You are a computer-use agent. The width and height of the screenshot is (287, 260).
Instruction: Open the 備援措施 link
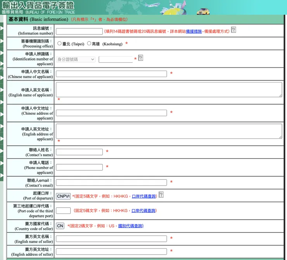[194, 31]
